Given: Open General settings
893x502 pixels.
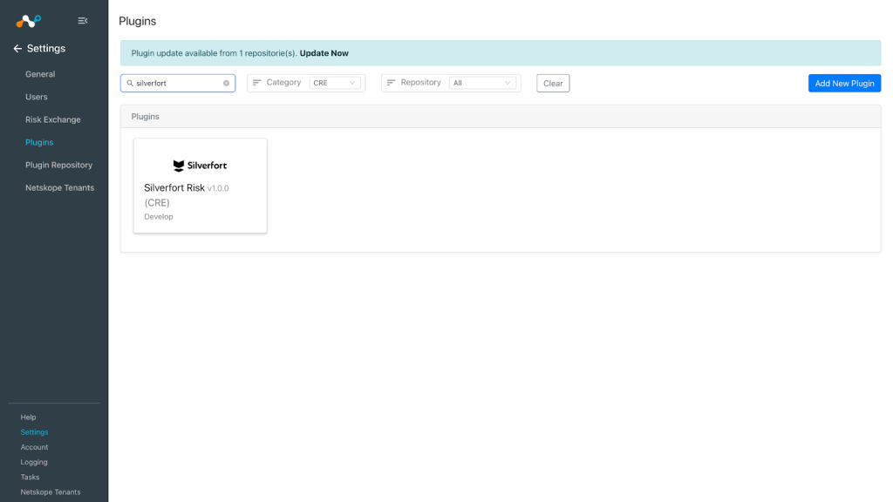Looking at the screenshot, I should (40, 74).
